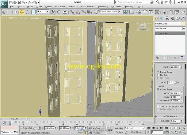Open file from quick access toolbar
The image size is (187, 135).
15,2
